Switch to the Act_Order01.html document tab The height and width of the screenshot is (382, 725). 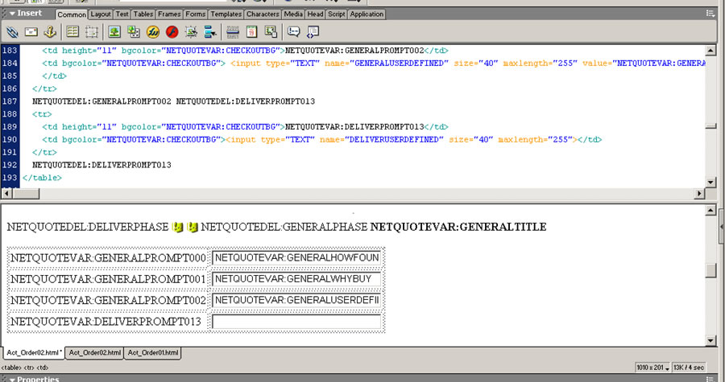point(153,352)
